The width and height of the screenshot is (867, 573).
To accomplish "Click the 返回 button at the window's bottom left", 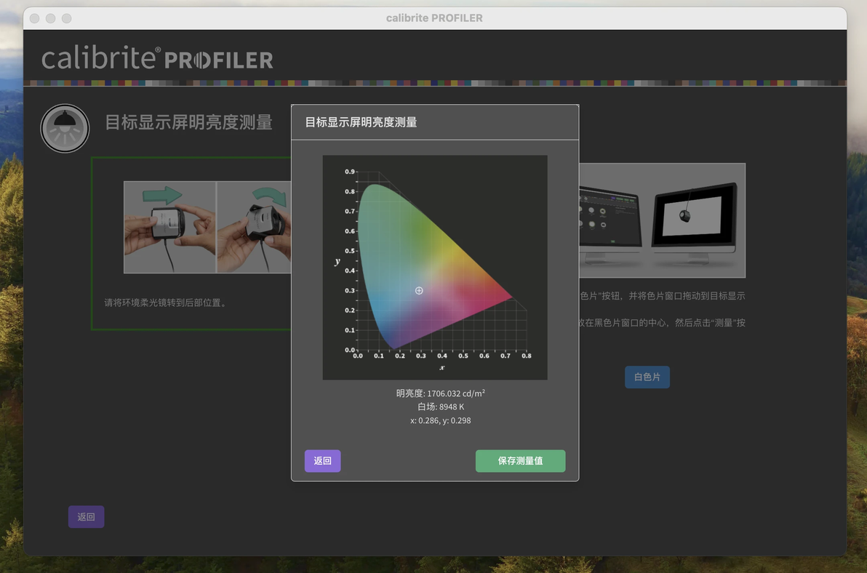I will pos(87,516).
